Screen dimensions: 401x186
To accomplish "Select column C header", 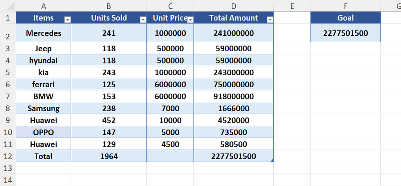I will pos(170,6).
